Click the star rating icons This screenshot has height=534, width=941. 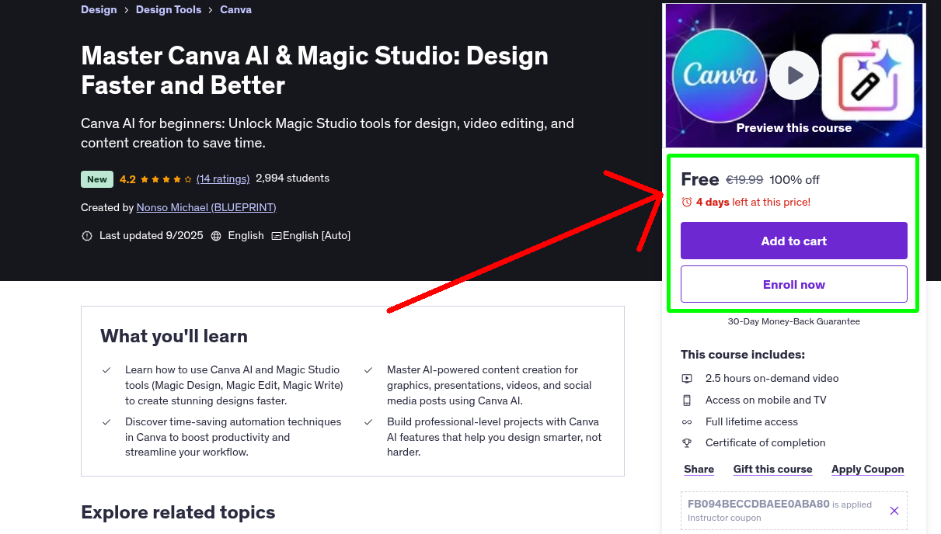tap(166, 179)
